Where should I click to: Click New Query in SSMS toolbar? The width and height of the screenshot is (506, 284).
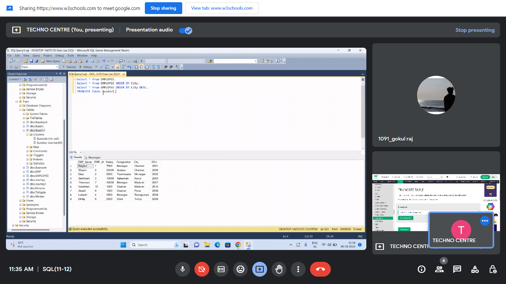51,61
